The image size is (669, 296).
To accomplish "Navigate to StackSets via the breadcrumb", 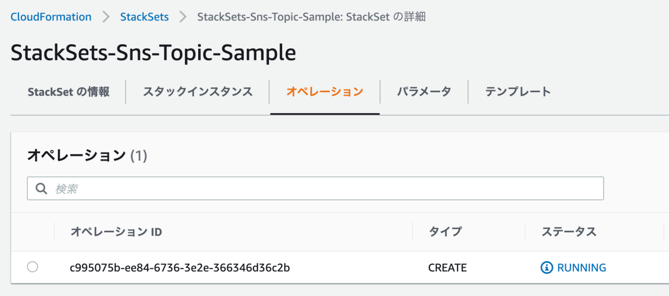I will click(144, 17).
